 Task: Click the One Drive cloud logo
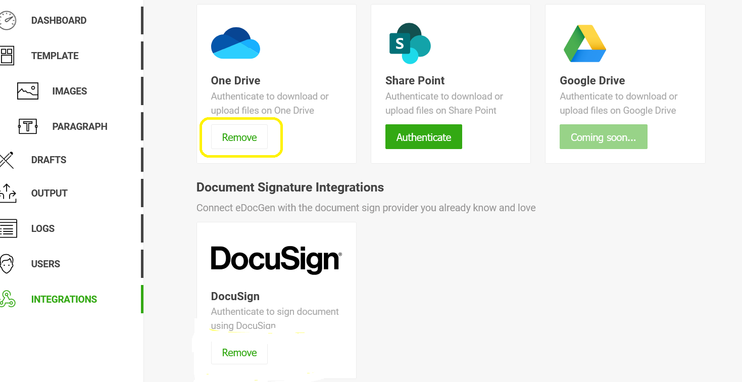pyautogui.click(x=235, y=43)
